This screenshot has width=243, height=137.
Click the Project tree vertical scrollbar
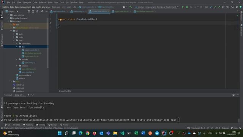47,43
